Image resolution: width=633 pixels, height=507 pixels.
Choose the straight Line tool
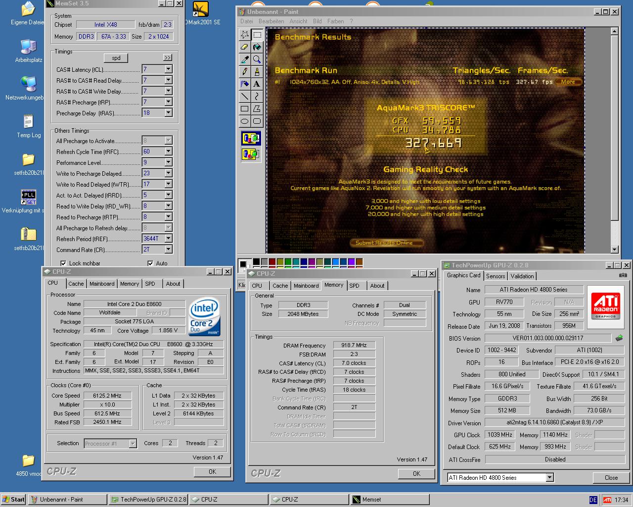(x=244, y=96)
